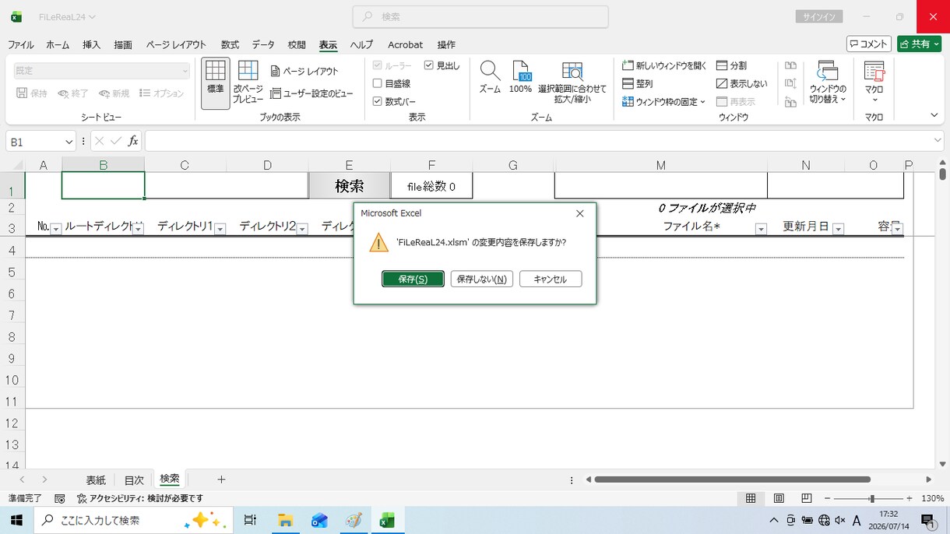This screenshot has height=534, width=950.
Task: Switch to the 数式 ribbon tab
Action: tap(230, 44)
